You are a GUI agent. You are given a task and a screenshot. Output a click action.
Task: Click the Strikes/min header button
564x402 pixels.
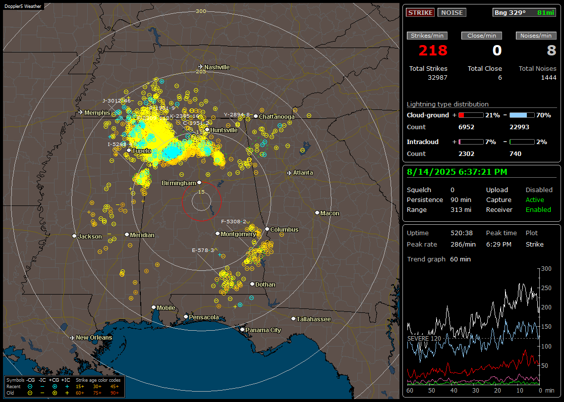(x=427, y=36)
